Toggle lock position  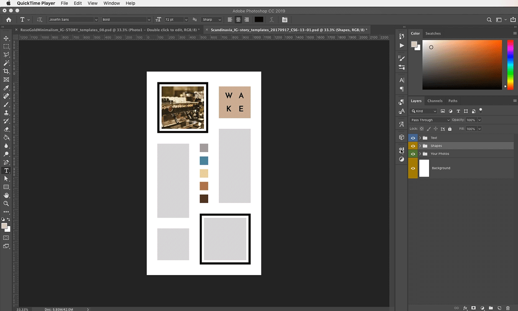[x=436, y=129]
